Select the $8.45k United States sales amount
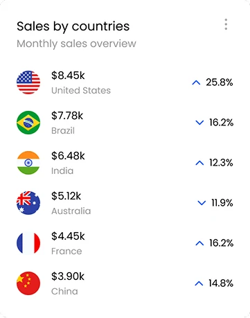Viewport: 250px width, 318px height. tap(68, 76)
